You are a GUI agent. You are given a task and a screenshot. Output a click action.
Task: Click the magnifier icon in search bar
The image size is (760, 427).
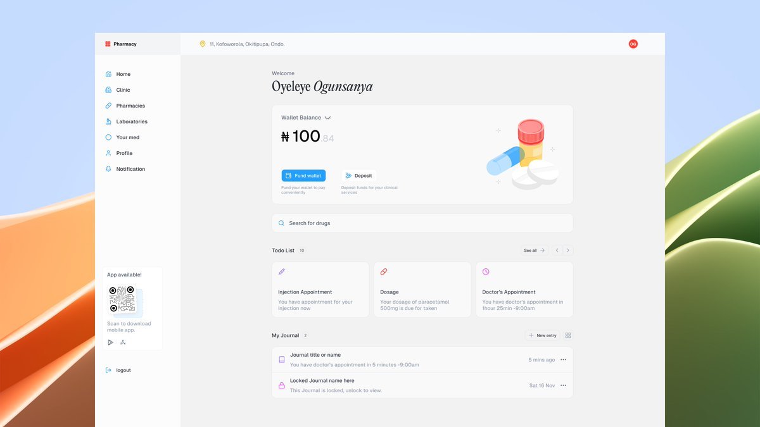(x=281, y=223)
